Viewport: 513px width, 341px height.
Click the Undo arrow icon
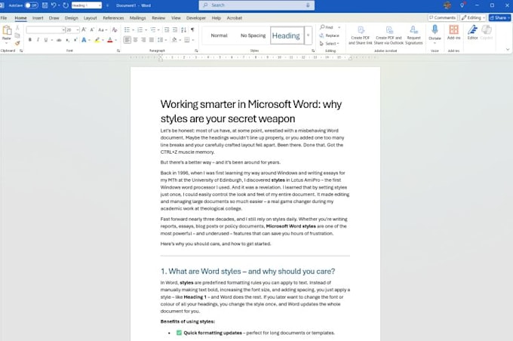54,5
